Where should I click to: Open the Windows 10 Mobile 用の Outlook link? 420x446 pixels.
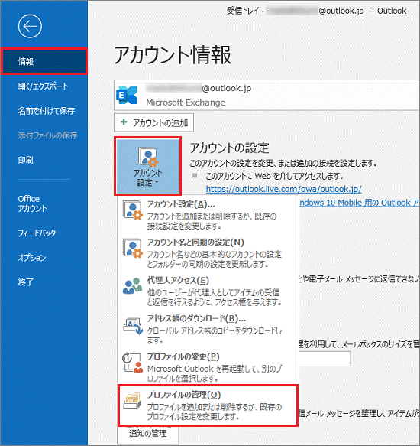[359, 203]
